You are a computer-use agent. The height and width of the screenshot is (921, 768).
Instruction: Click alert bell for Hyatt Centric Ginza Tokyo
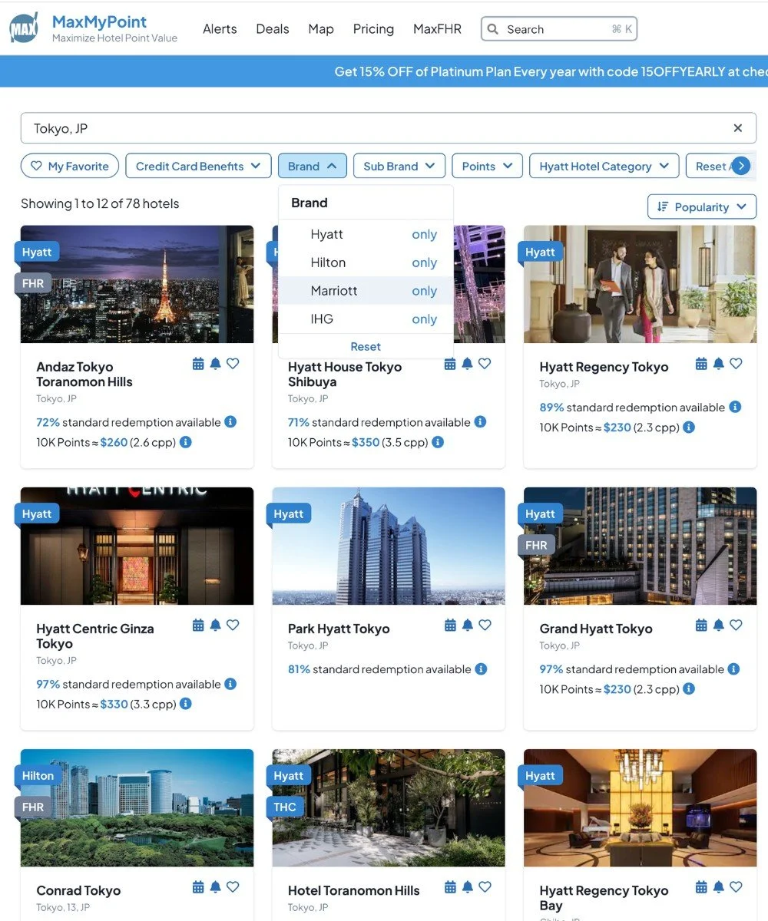point(215,626)
